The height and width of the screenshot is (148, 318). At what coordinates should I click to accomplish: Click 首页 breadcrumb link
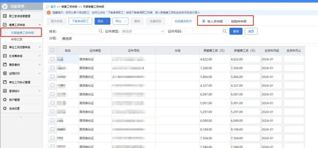(x=53, y=7)
